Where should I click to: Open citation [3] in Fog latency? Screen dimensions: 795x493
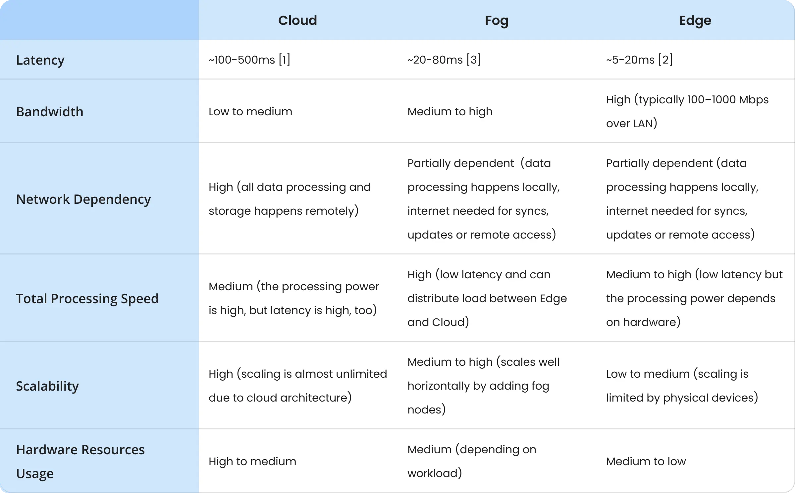(x=474, y=60)
